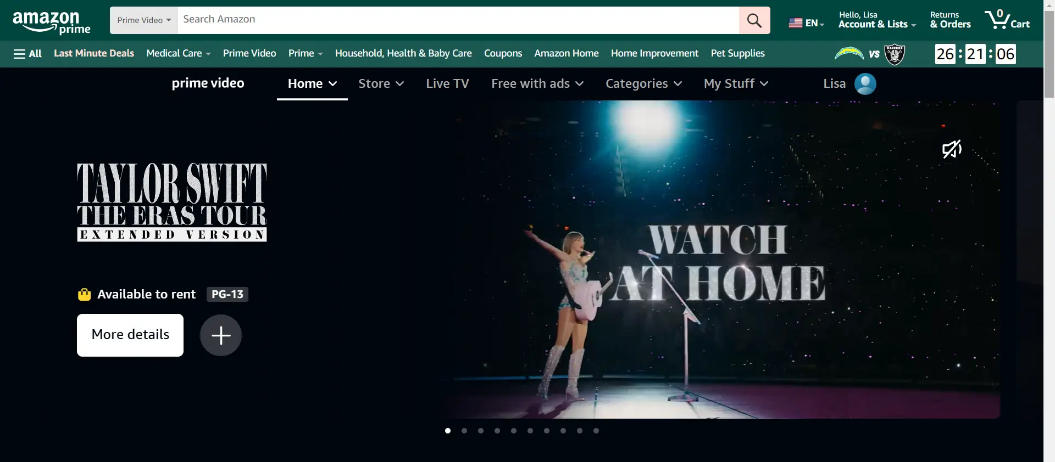Focus the Search Amazon input field
Screen dimensions: 1055x462
point(458,20)
